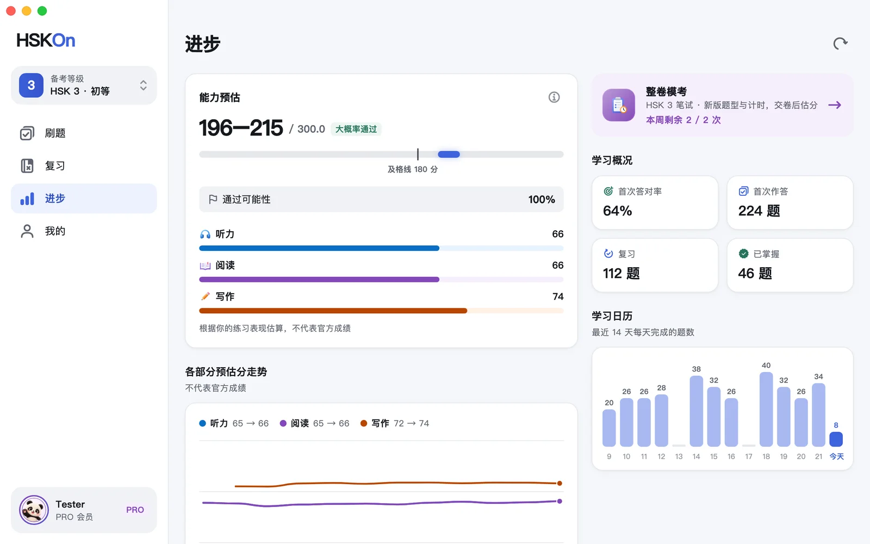Click the 我的 person icon
This screenshot has height=544, width=870.
pyautogui.click(x=27, y=231)
